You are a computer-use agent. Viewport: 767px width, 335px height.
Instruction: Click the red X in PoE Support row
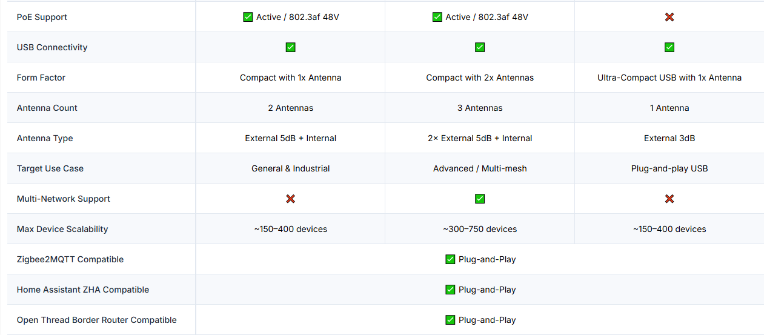click(x=669, y=17)
